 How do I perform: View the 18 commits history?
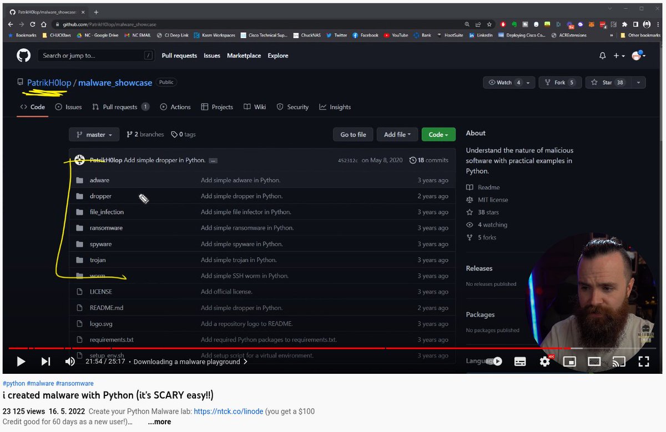pyautogui.click(x=428, y=160)
